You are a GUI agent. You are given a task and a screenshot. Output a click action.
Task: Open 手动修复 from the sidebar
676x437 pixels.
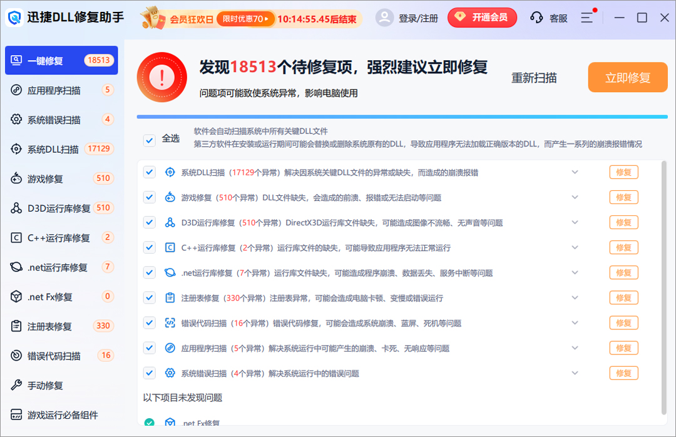[44, 384]
